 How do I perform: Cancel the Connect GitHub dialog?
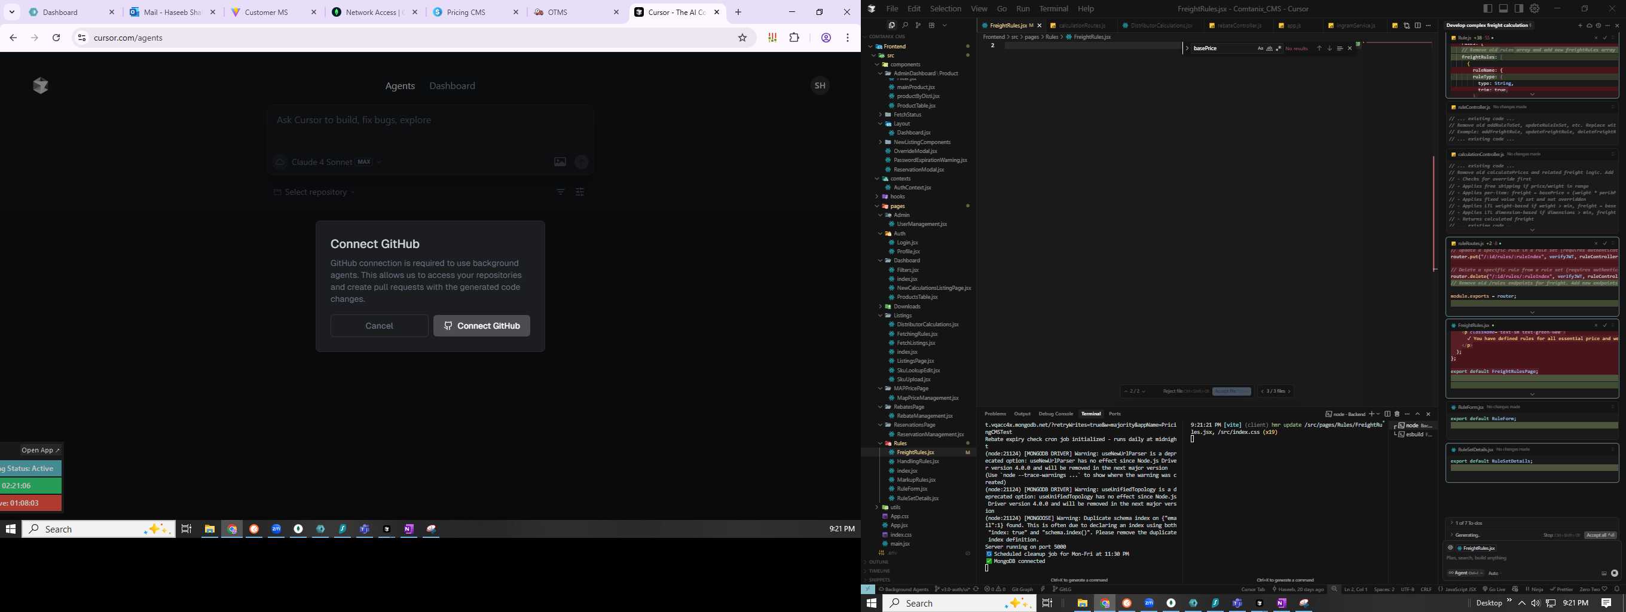tap(380, 326)
